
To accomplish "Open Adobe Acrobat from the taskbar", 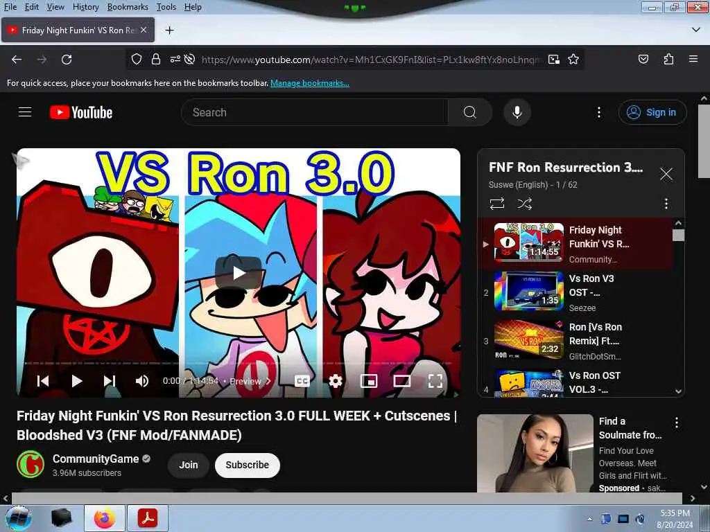I will point(148,518).
